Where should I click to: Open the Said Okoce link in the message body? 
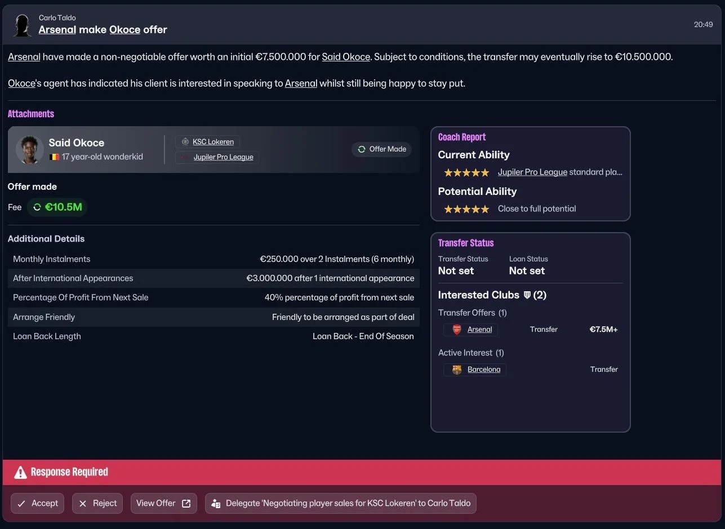346,57
